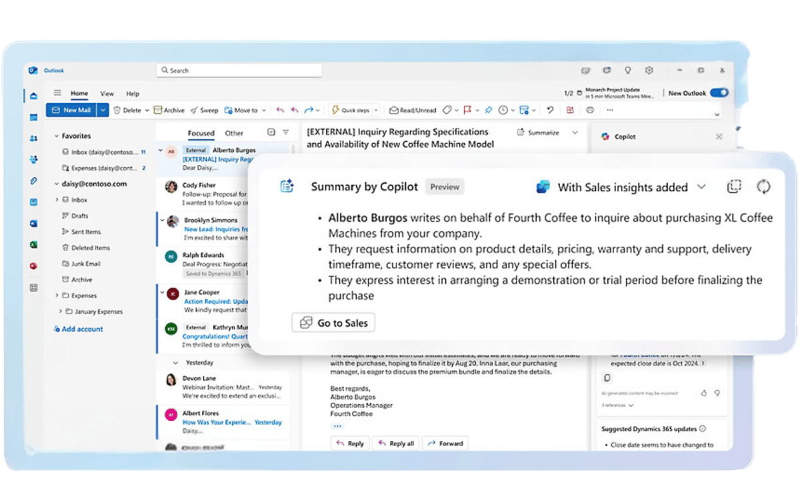Select the Focused inbox tab
This screenshot has width=800, height=504.
point(201,133)
